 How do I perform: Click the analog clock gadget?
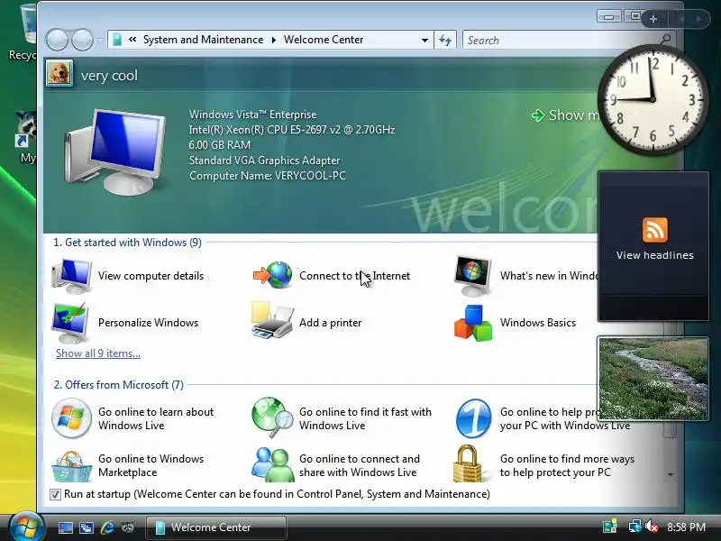click(x=652, y=100)
